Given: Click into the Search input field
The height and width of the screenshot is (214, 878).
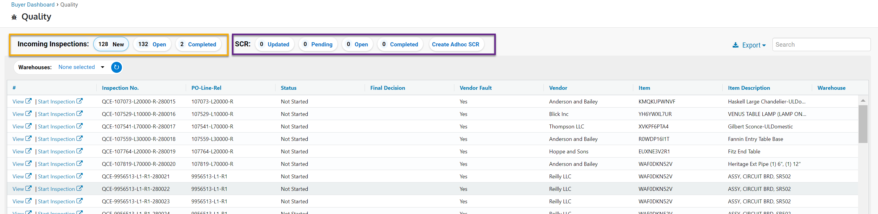Looking at the screenshot, I should (x=821, y=45).
